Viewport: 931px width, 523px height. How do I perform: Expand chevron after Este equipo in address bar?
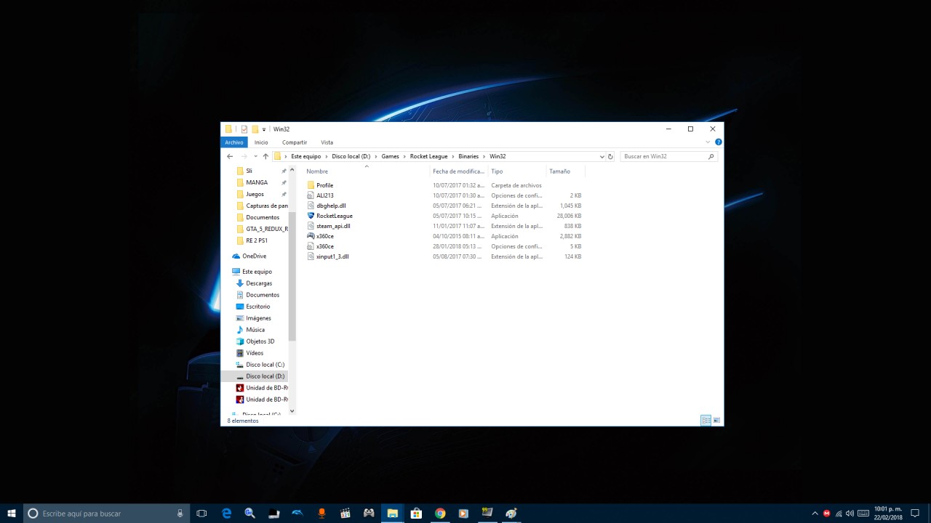[327, 156]
